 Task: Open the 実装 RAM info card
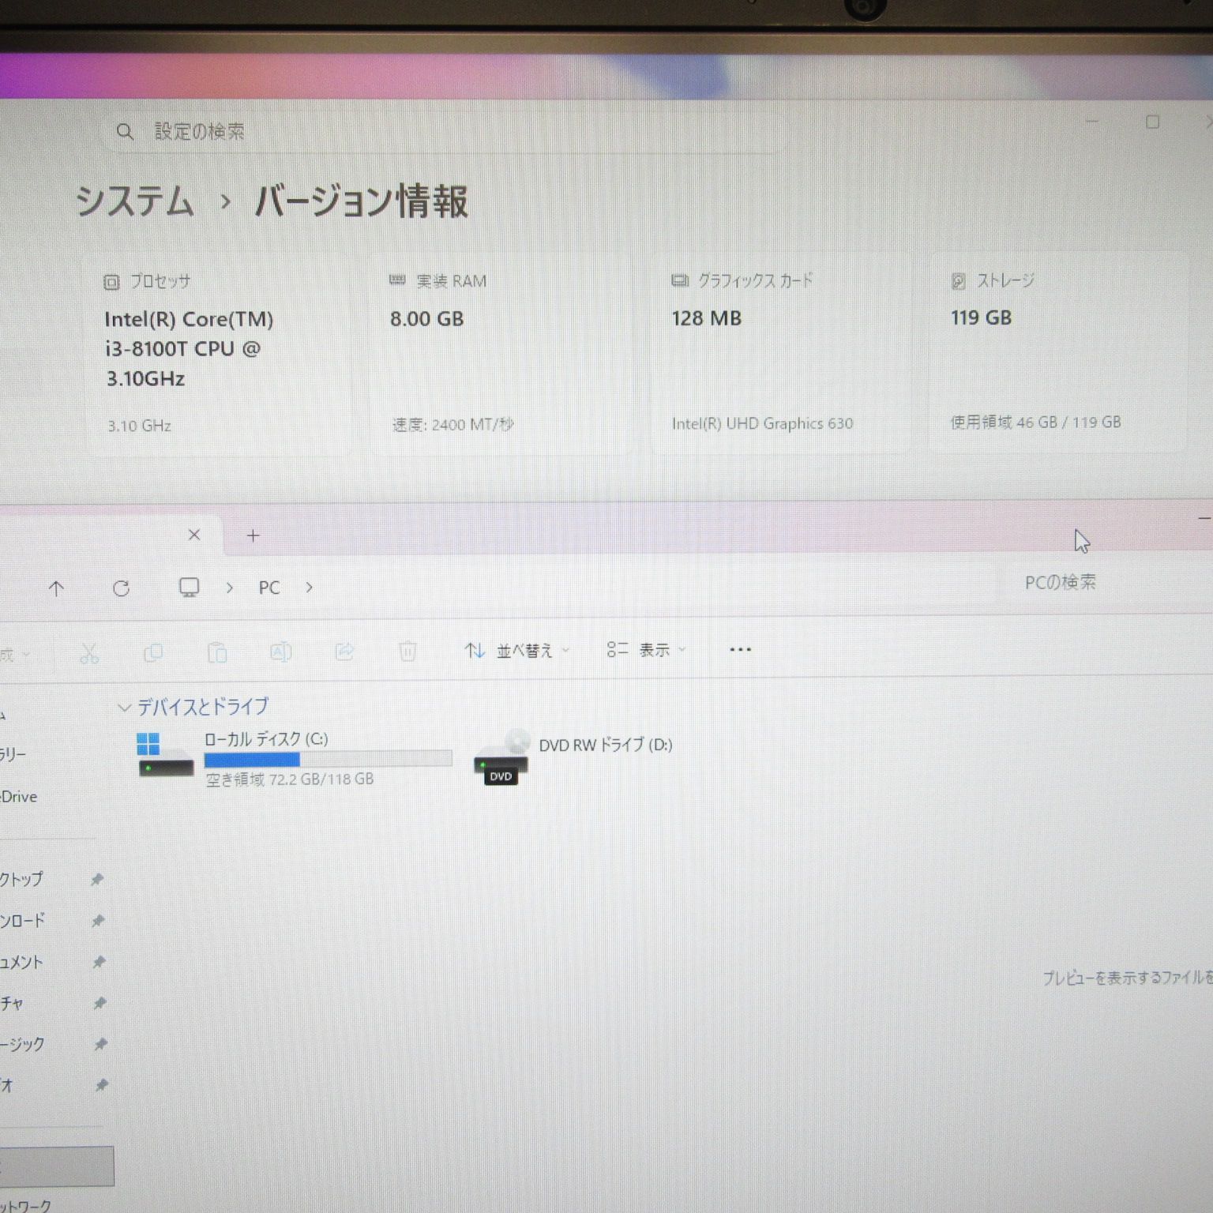501,353
